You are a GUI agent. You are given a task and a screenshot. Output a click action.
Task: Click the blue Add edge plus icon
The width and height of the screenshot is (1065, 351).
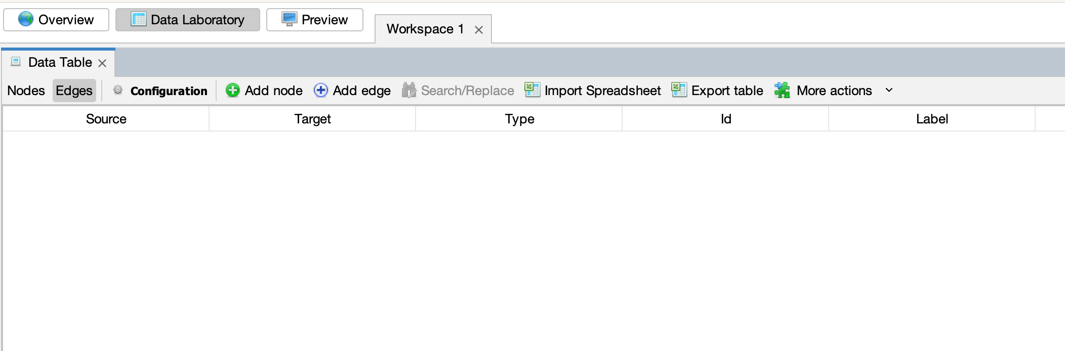pyautogui.click(x=320, y=91)
